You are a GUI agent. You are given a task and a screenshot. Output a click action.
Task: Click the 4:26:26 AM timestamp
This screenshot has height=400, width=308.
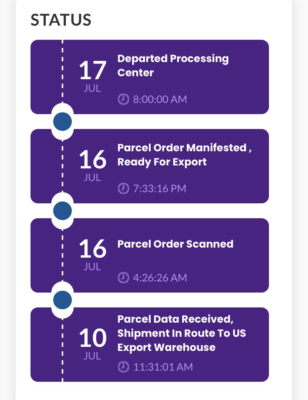pyautogui.click(x=160, y=278)
